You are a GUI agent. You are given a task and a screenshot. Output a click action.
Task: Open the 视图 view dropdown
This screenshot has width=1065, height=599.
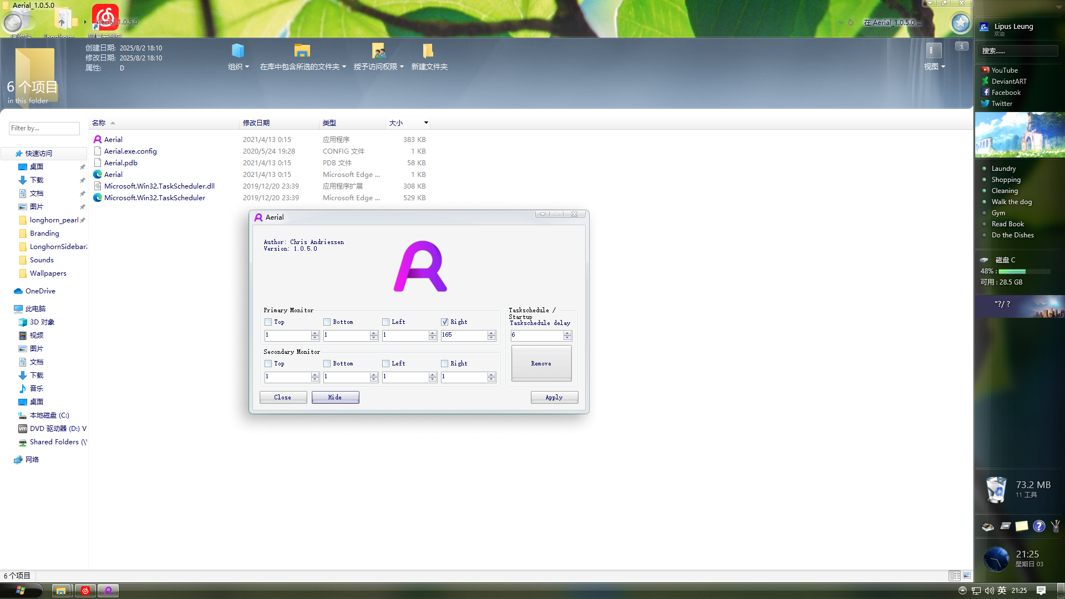coord(934,67)
